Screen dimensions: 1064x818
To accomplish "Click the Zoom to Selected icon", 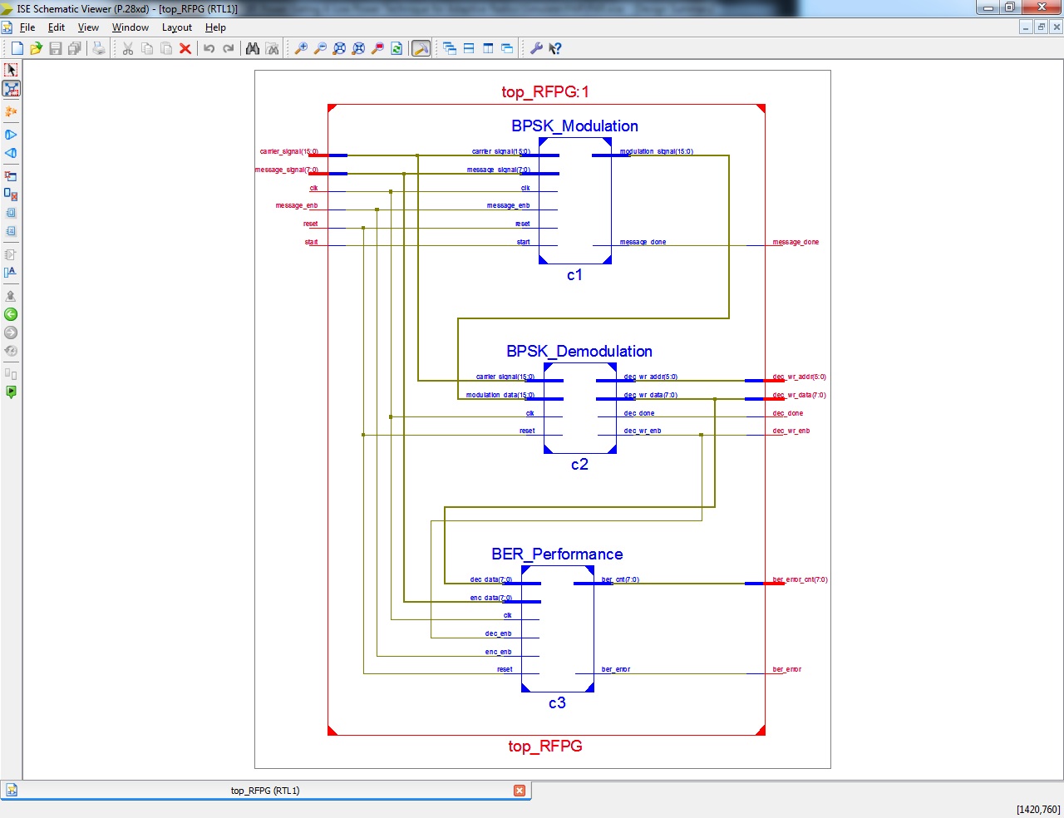I will point(358,48).
